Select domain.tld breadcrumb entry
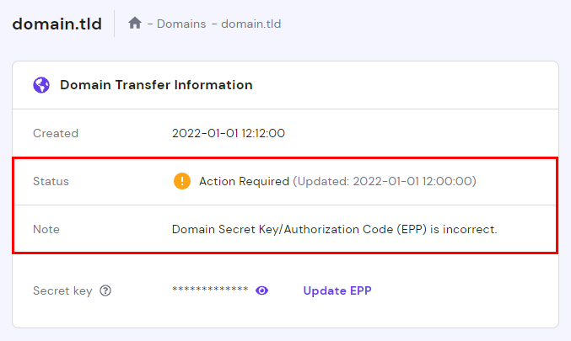The height and width of the screenshot is (341, 571). 251,24
